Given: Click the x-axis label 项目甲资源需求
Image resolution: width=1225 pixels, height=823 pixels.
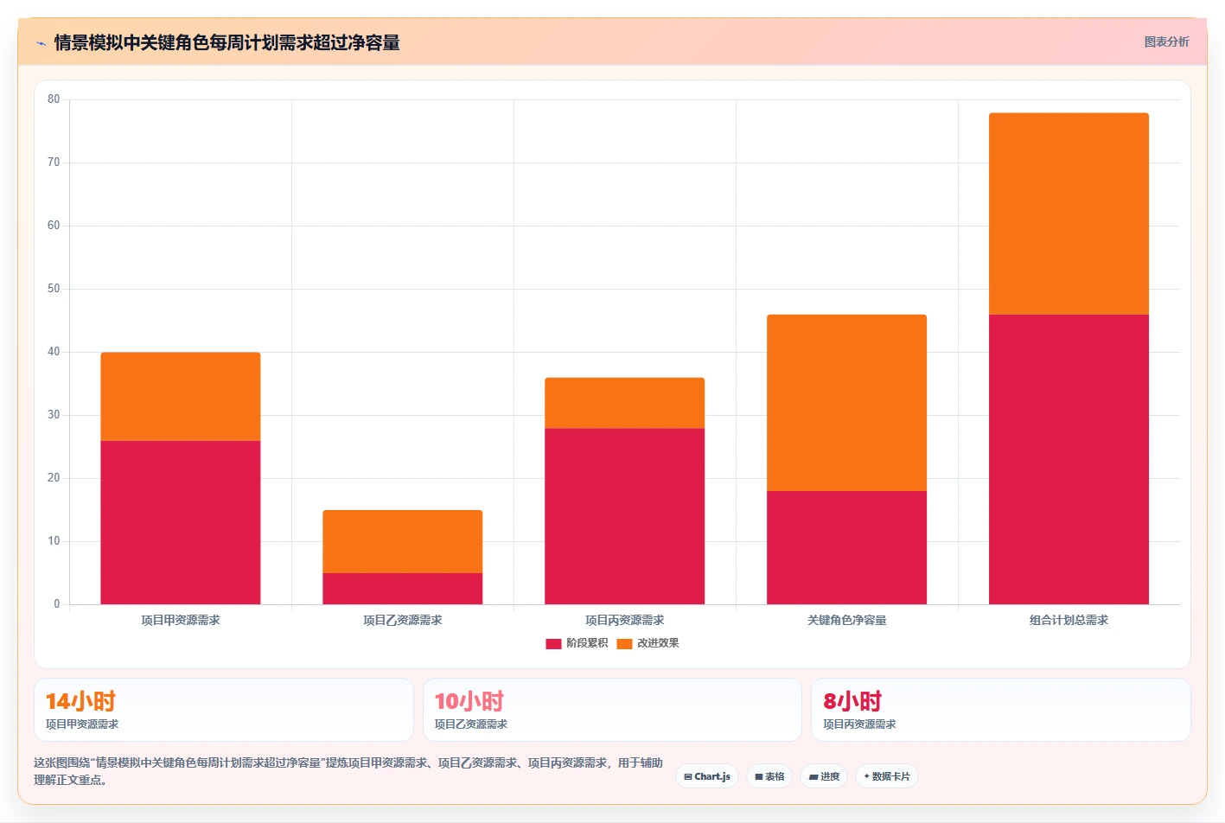Looking at the screenshot, I should tap(181, 620).
